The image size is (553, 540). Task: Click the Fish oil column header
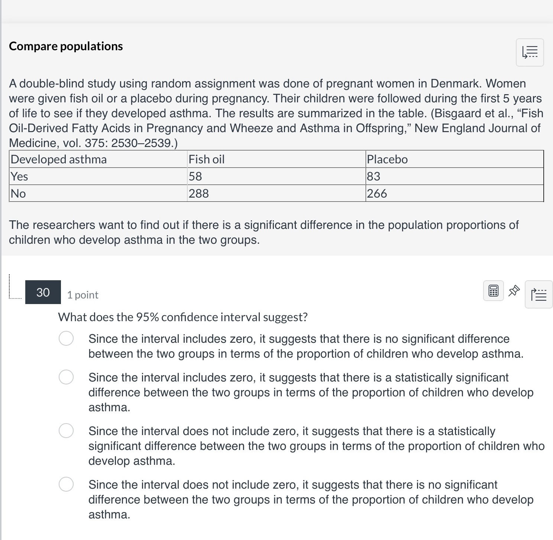pyautogui.click(x=207, y=159)
